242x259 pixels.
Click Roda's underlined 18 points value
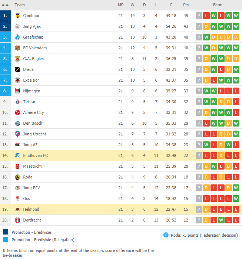[186, 177]
